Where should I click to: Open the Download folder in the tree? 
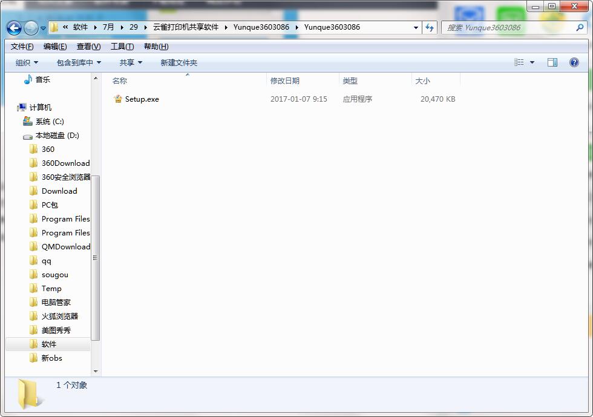pyautogui.click(x=59, y=191)
